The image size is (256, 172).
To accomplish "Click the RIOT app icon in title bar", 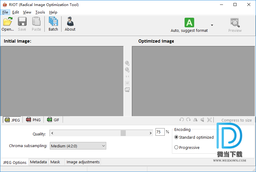I will tap(5, 5).
